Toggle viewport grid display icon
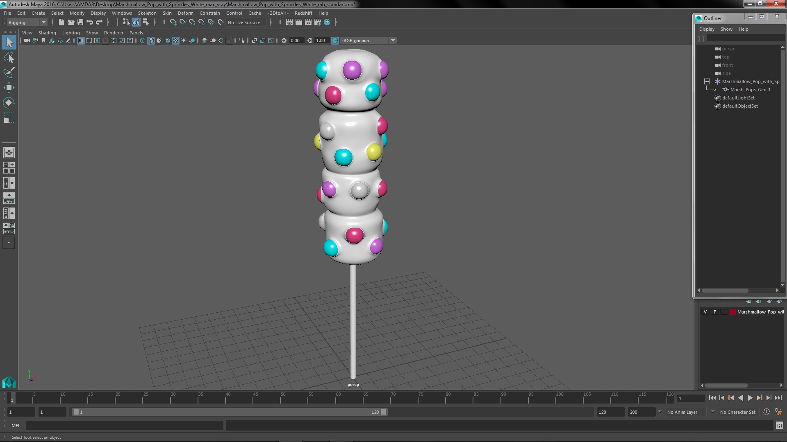787x442 pixels. click(x=81, y=41)
